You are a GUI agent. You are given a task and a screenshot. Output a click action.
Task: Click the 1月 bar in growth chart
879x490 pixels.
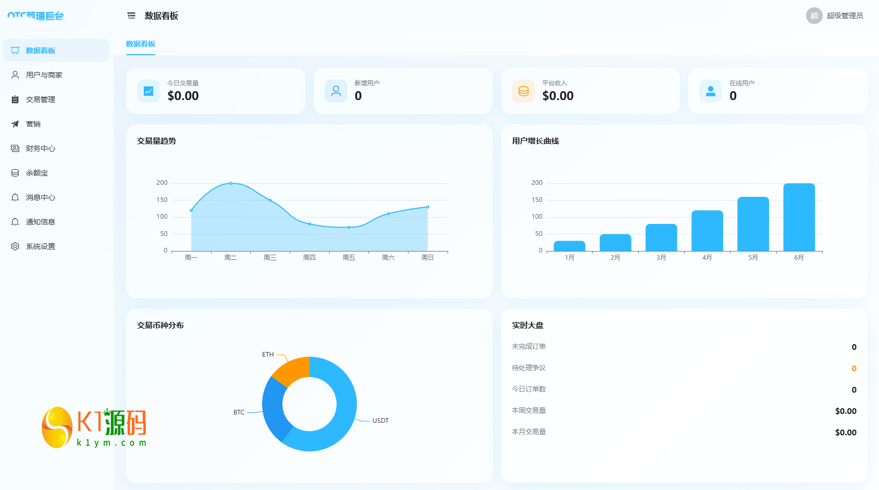tap(570, 246)
